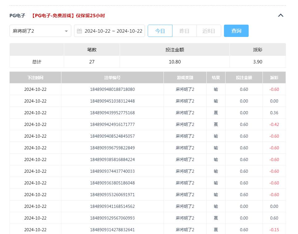
Task: Click the dropdown arrow beside 麻将胡了2
Action: coord(66,31)
